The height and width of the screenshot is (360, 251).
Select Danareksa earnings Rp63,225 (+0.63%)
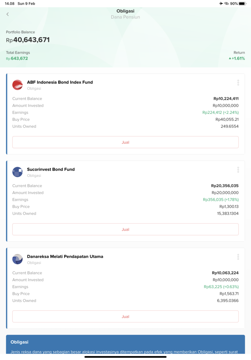pos(221,287)
